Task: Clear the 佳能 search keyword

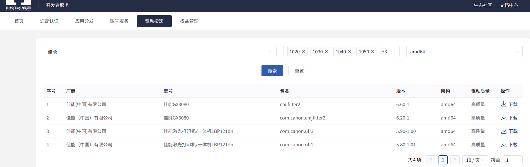Action: [x=270, y=52]
